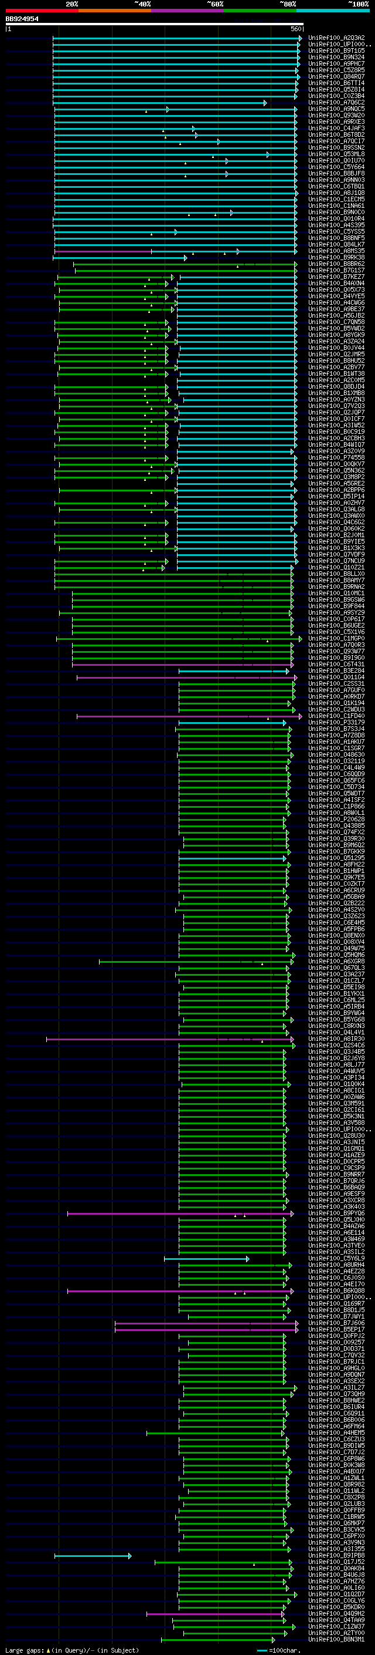The image size is (375, 1655).
Task: Click the label UniRef100_A4ISF2
Action: [336, 800]
